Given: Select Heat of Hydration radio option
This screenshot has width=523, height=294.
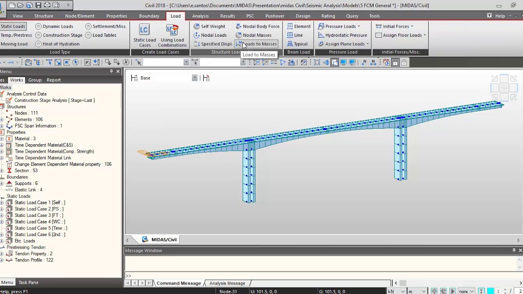Looking at the screenshot, I should 57,44.
